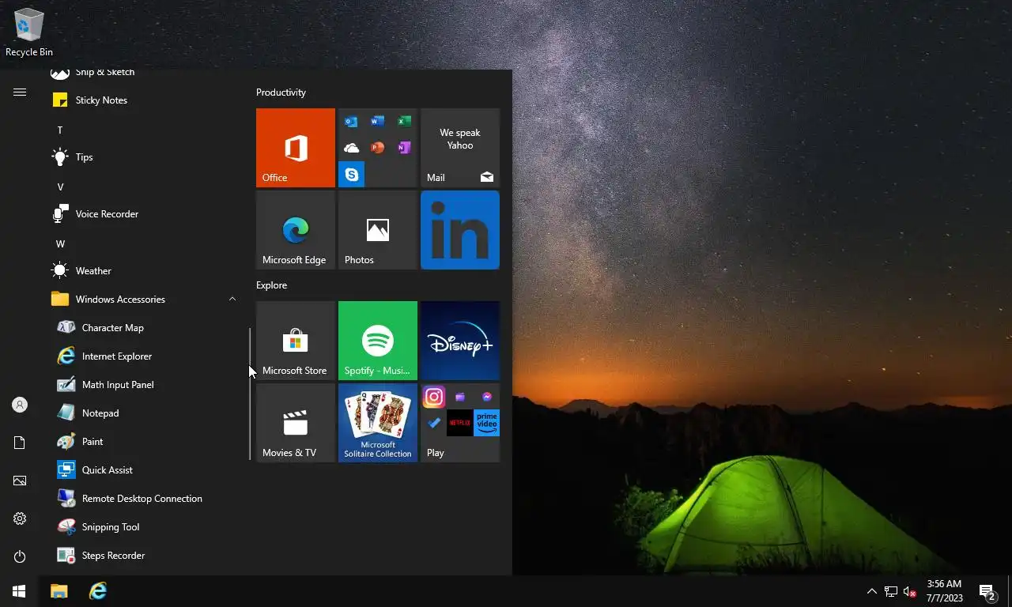1012x607 pixels.
Task: Open the Mail tile
Action: [x=460, y=148]
